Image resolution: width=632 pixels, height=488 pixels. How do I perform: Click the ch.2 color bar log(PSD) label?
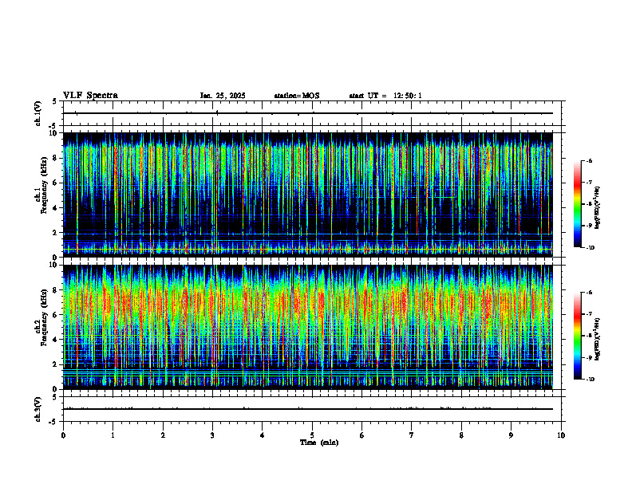tap(598, 339)
